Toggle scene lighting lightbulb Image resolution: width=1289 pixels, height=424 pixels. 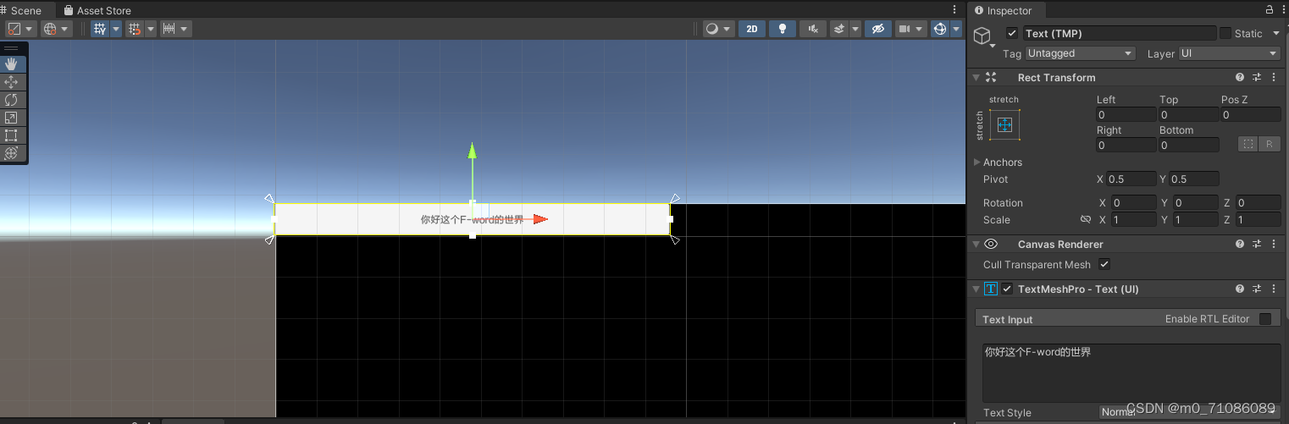coord(783,29)
